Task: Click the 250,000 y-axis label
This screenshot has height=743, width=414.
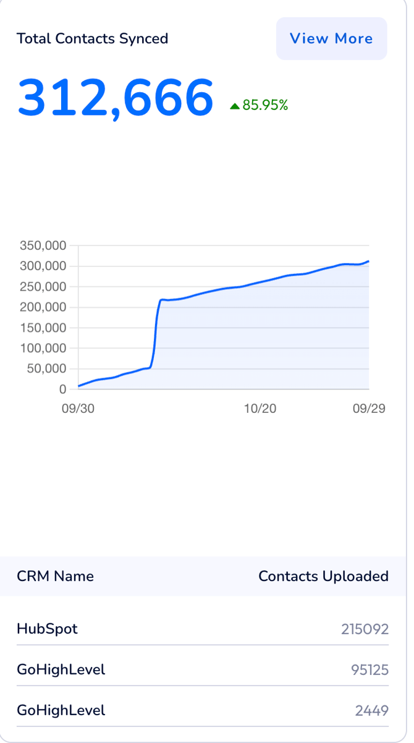Action: [43, 286]
